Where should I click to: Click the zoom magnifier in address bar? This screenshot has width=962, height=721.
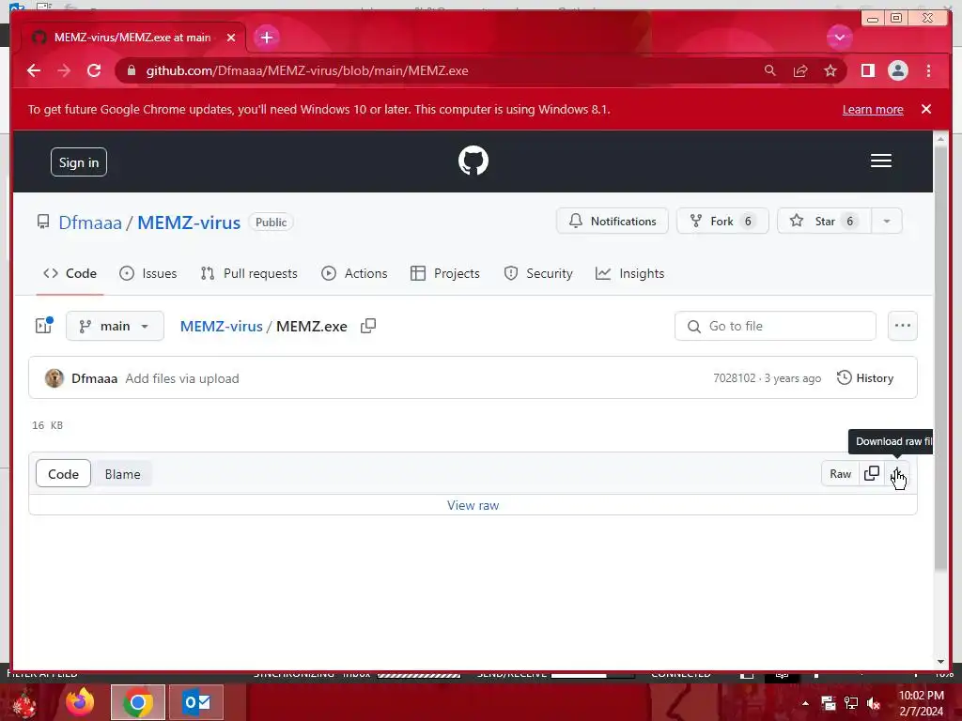point(770,70)
